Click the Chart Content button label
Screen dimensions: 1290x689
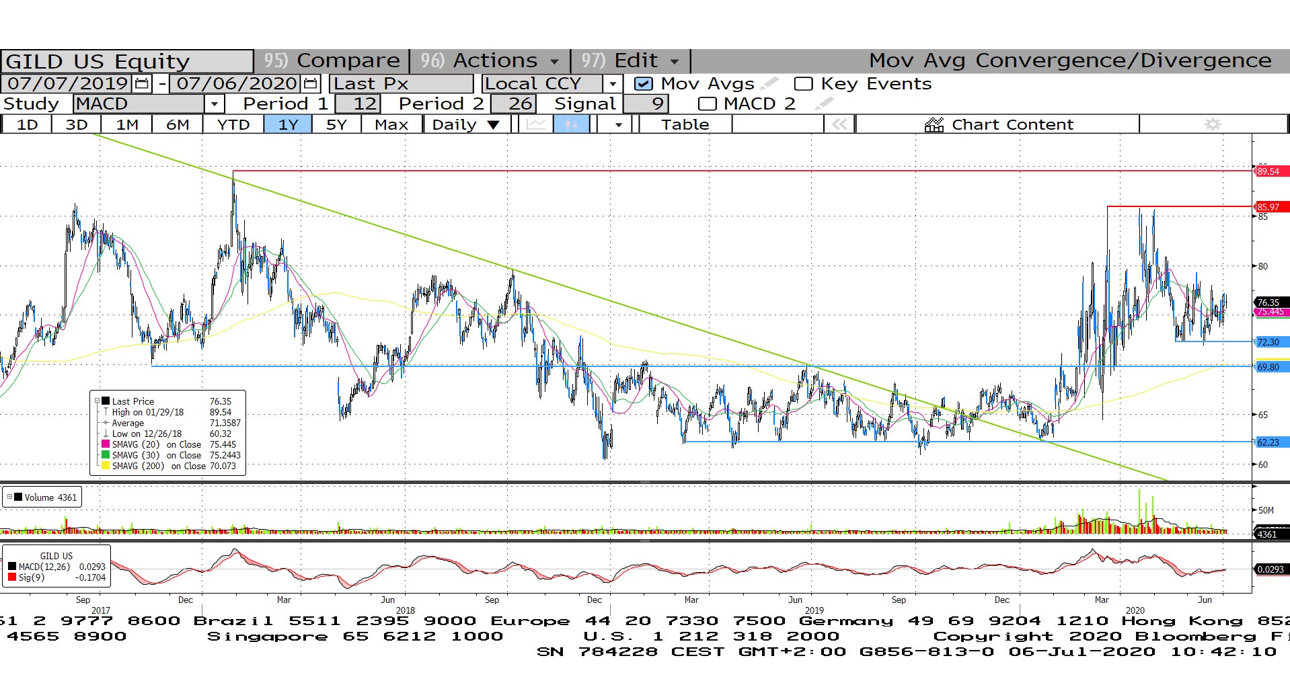click(1012, 124)
